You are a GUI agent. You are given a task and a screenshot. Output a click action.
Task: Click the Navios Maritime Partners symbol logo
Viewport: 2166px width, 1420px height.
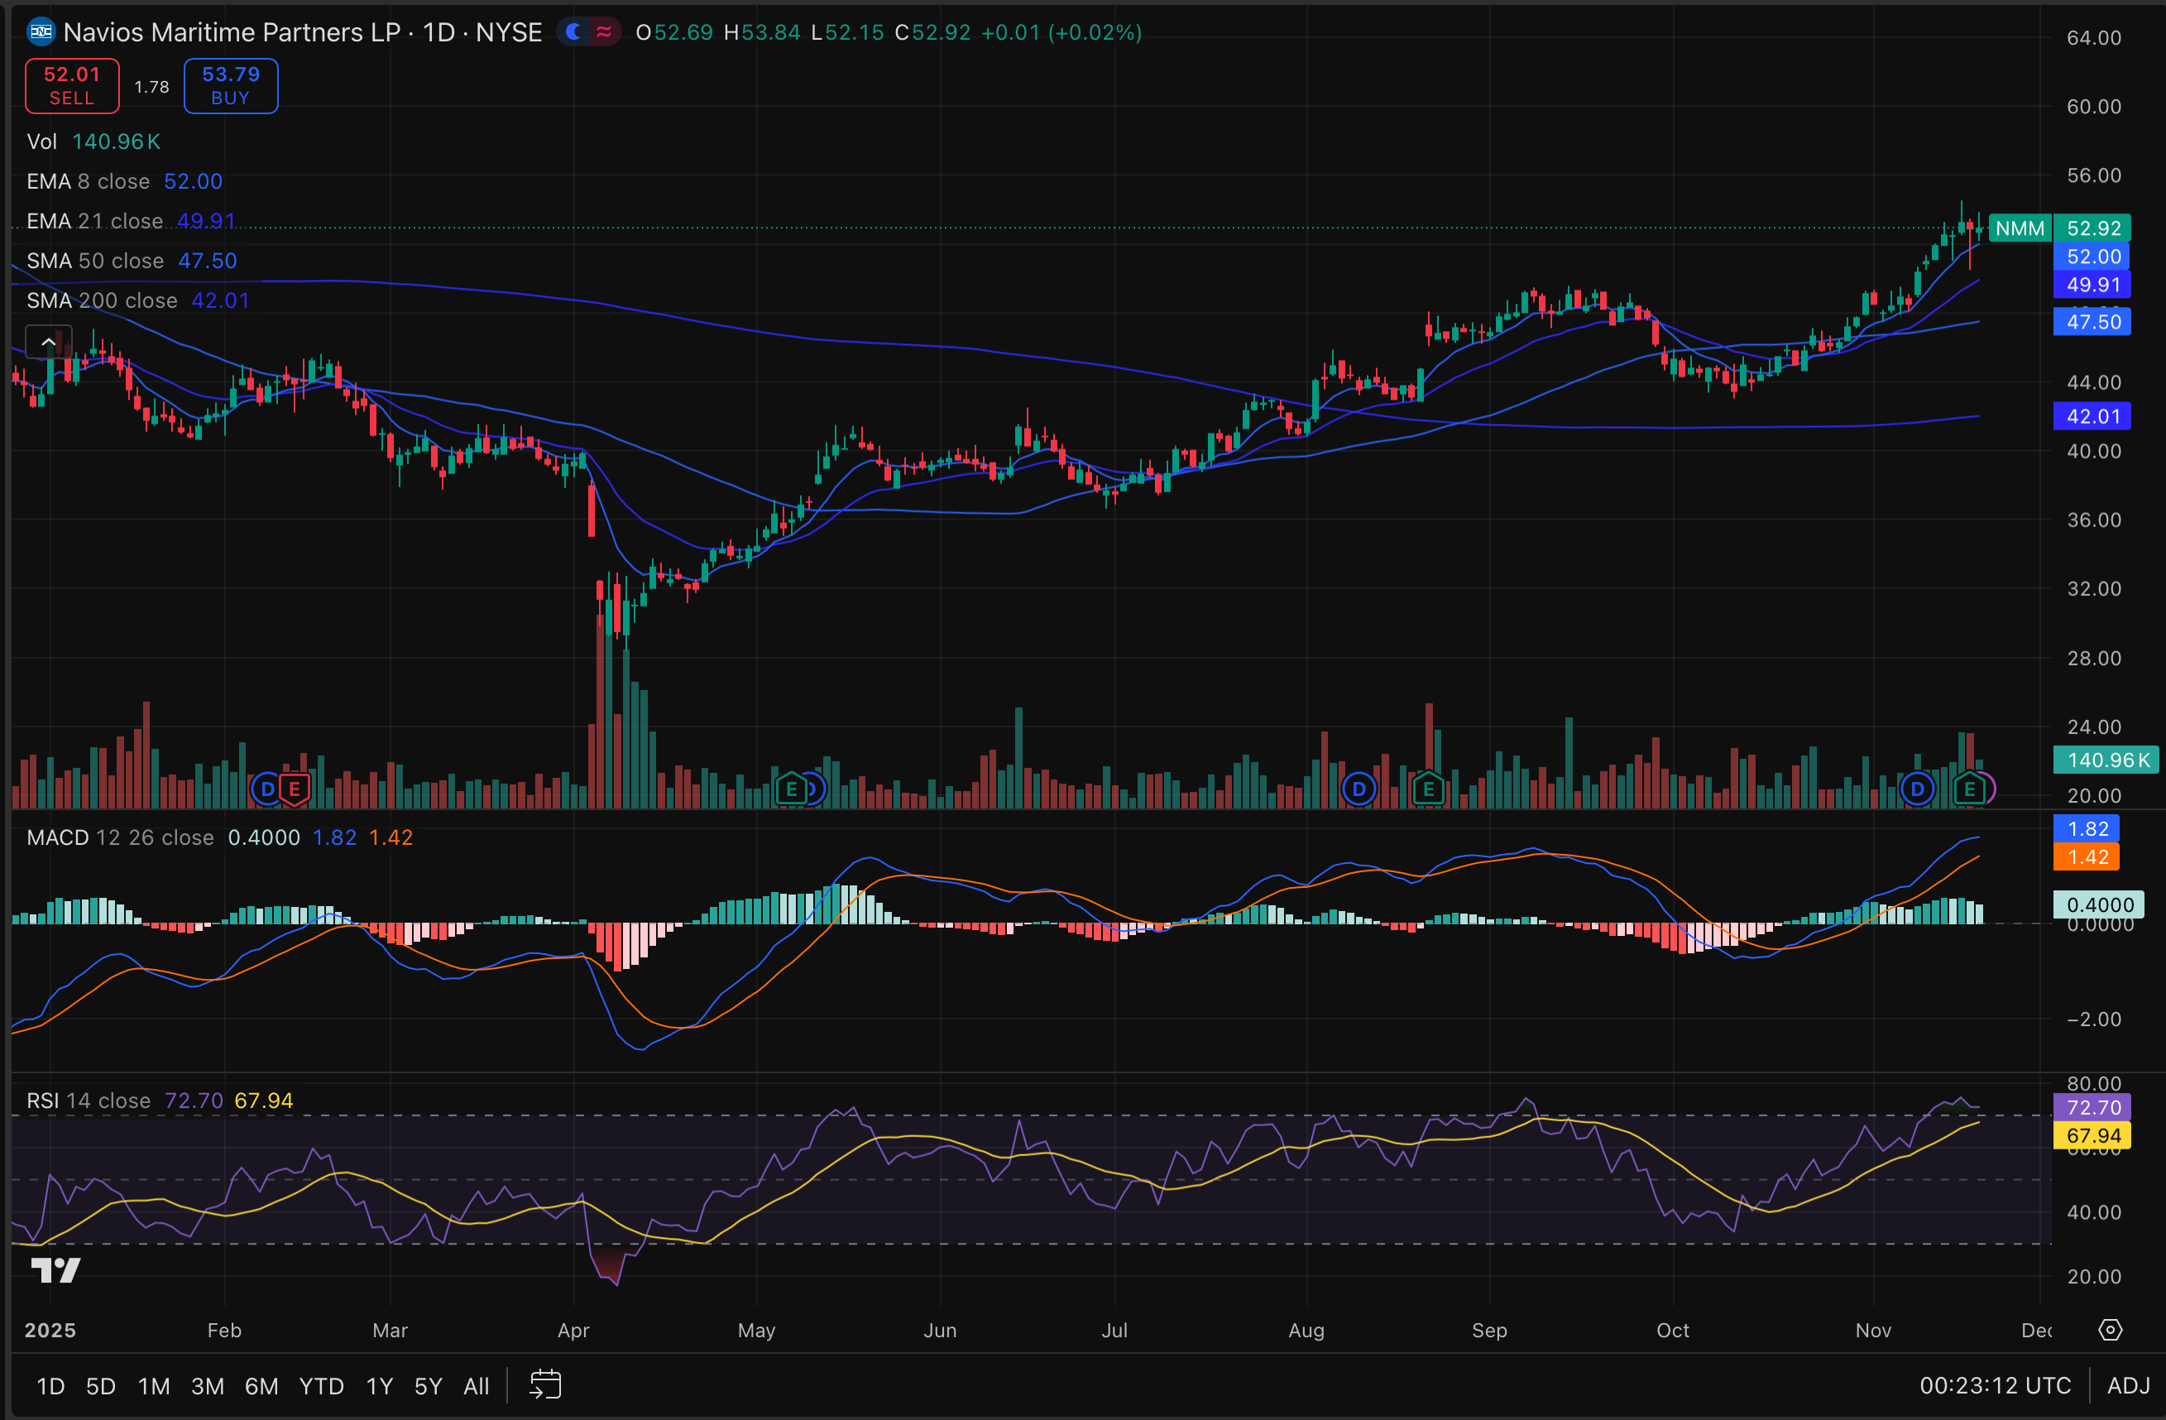coord(41,33)
